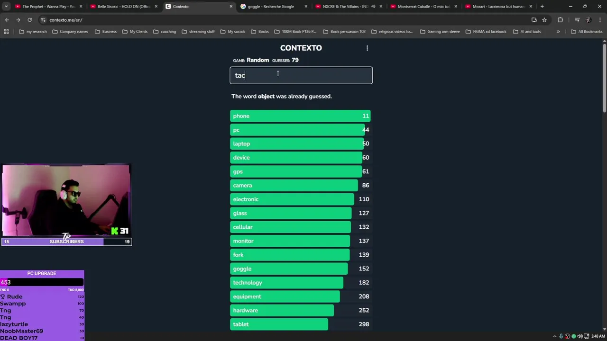607x341 pixels.
Task: Open the All Bookmarks folder
Action: [587, 32]
